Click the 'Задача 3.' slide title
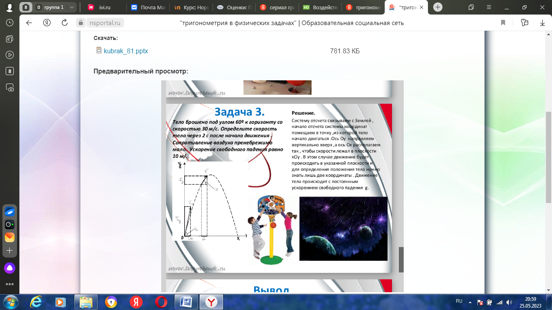 [240, 111]
